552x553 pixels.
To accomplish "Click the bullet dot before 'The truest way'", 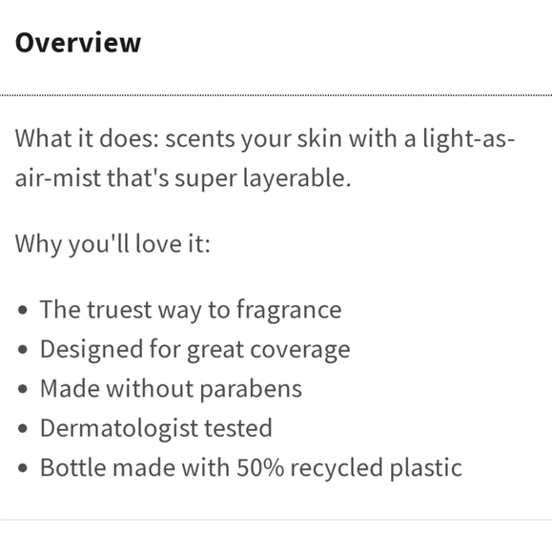I will pos(23,310).
